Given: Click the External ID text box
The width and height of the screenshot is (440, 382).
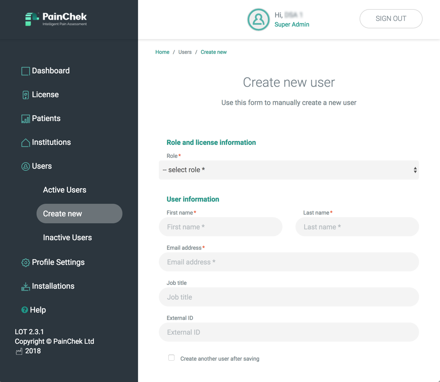Looking at the screenshot, I should pyautogui.click(x=289, y=332).
